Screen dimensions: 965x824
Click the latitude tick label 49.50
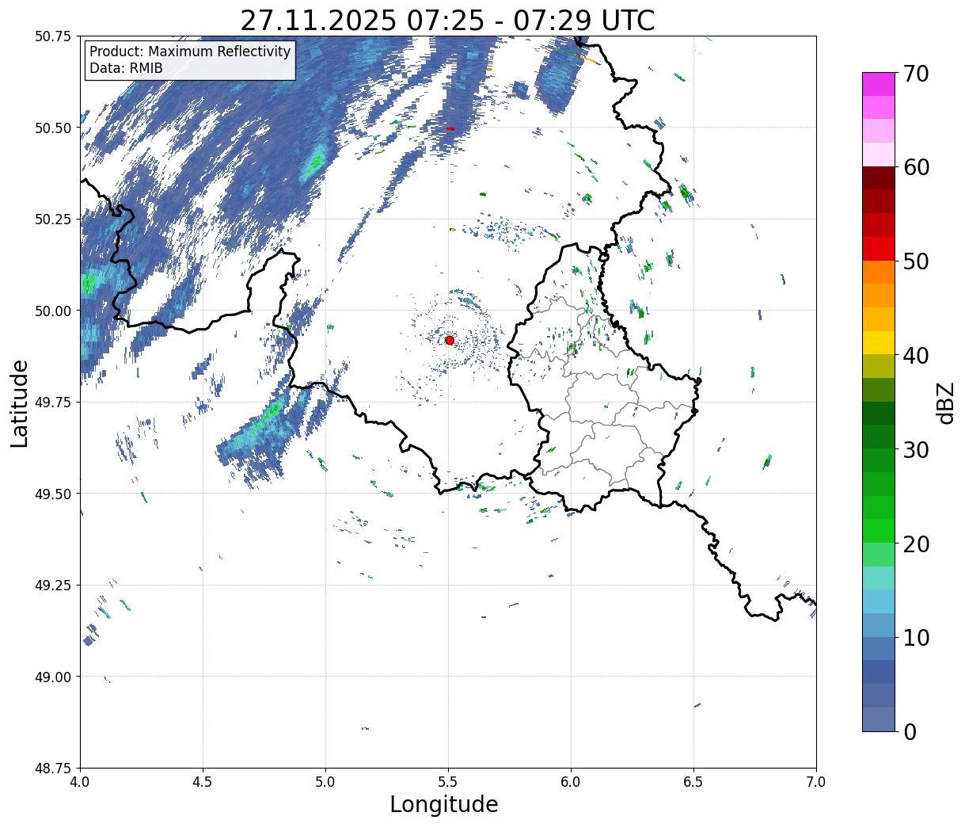(53, 494)
